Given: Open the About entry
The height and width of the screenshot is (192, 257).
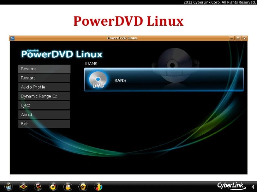Looking at the screenshot, I should (44, 115).
